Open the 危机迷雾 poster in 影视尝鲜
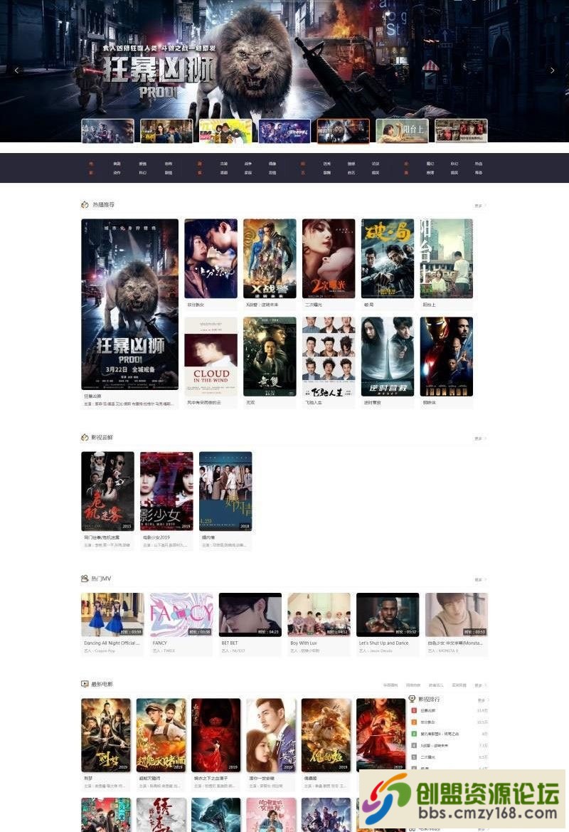 click(107, 491)
